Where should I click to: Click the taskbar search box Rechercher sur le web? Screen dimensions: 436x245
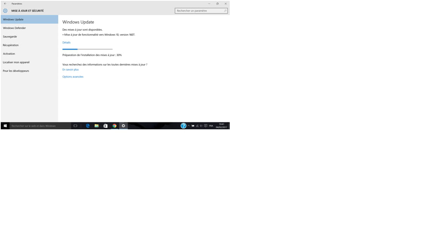click(x=40, y=126)
